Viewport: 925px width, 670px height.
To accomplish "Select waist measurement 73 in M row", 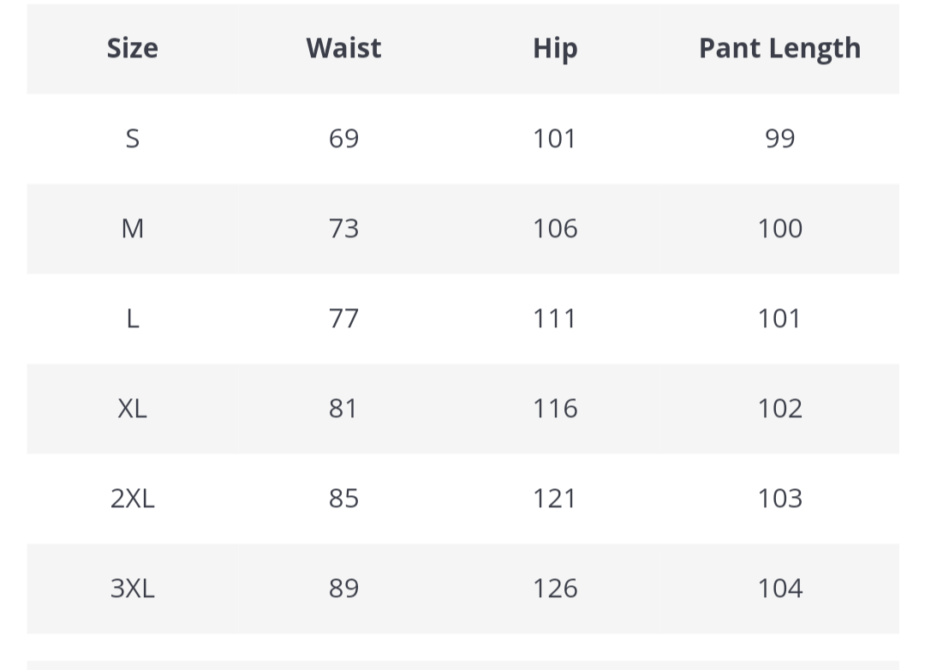I will (x=343, y=228).
